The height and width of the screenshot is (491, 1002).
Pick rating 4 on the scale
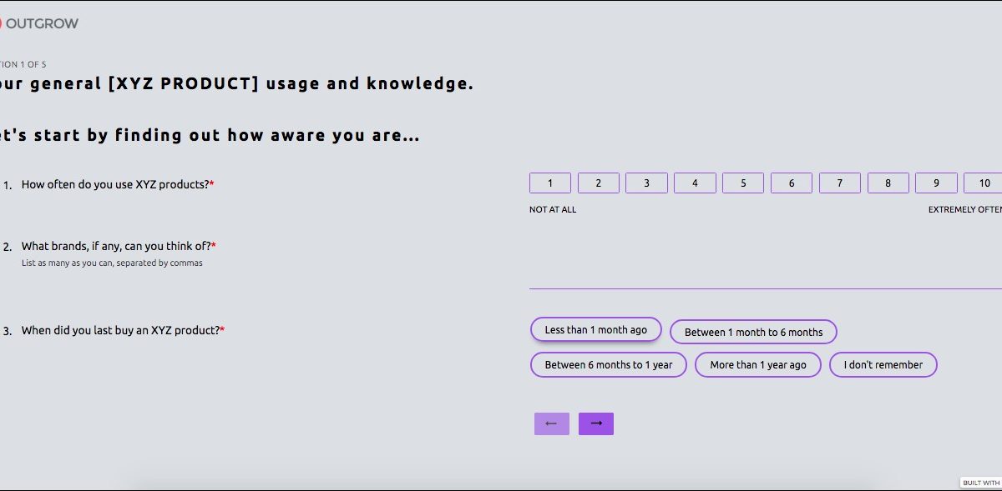pos(695,183)
